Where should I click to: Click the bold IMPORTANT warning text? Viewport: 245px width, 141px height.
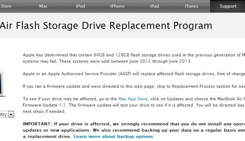click(133, 124)
